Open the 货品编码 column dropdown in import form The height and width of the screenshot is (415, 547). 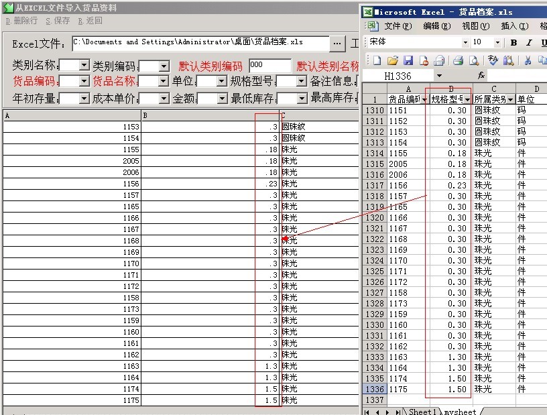coord(84,81)
